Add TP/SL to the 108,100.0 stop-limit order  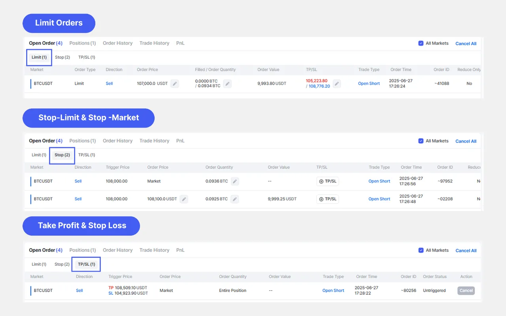point(328,199)
